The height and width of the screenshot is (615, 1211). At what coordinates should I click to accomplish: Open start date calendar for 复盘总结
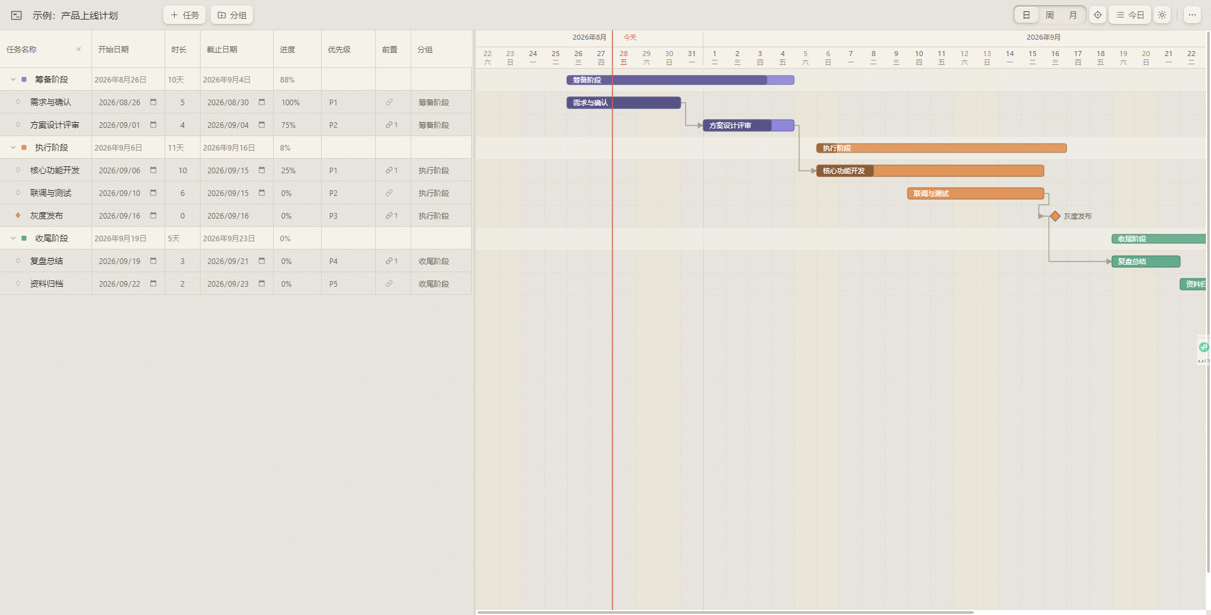click(x=153, y=261)
